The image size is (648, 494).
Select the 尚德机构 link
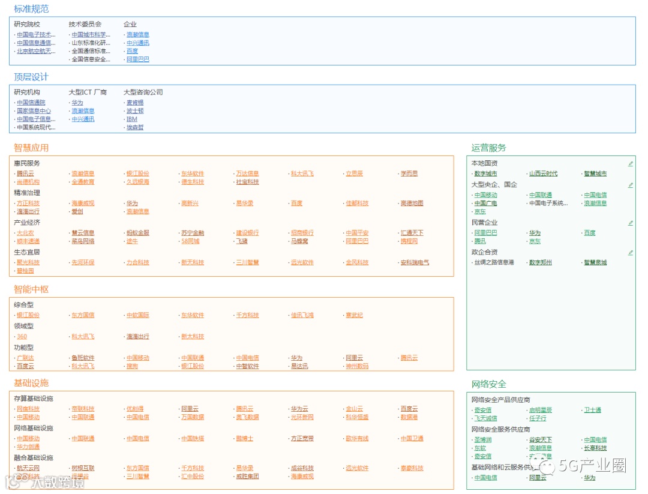pyautogui.click(x=28, y=182)
